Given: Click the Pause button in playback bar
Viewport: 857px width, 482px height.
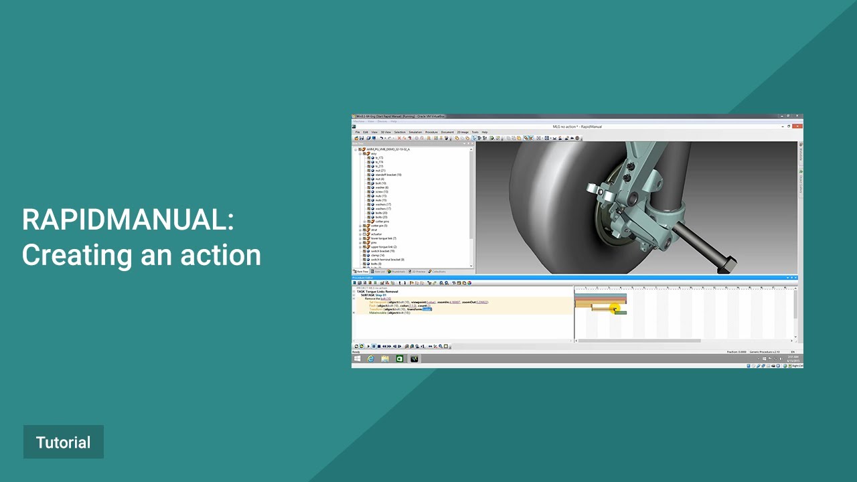Looking at the screenshot, I should click(x=374, y=346).
